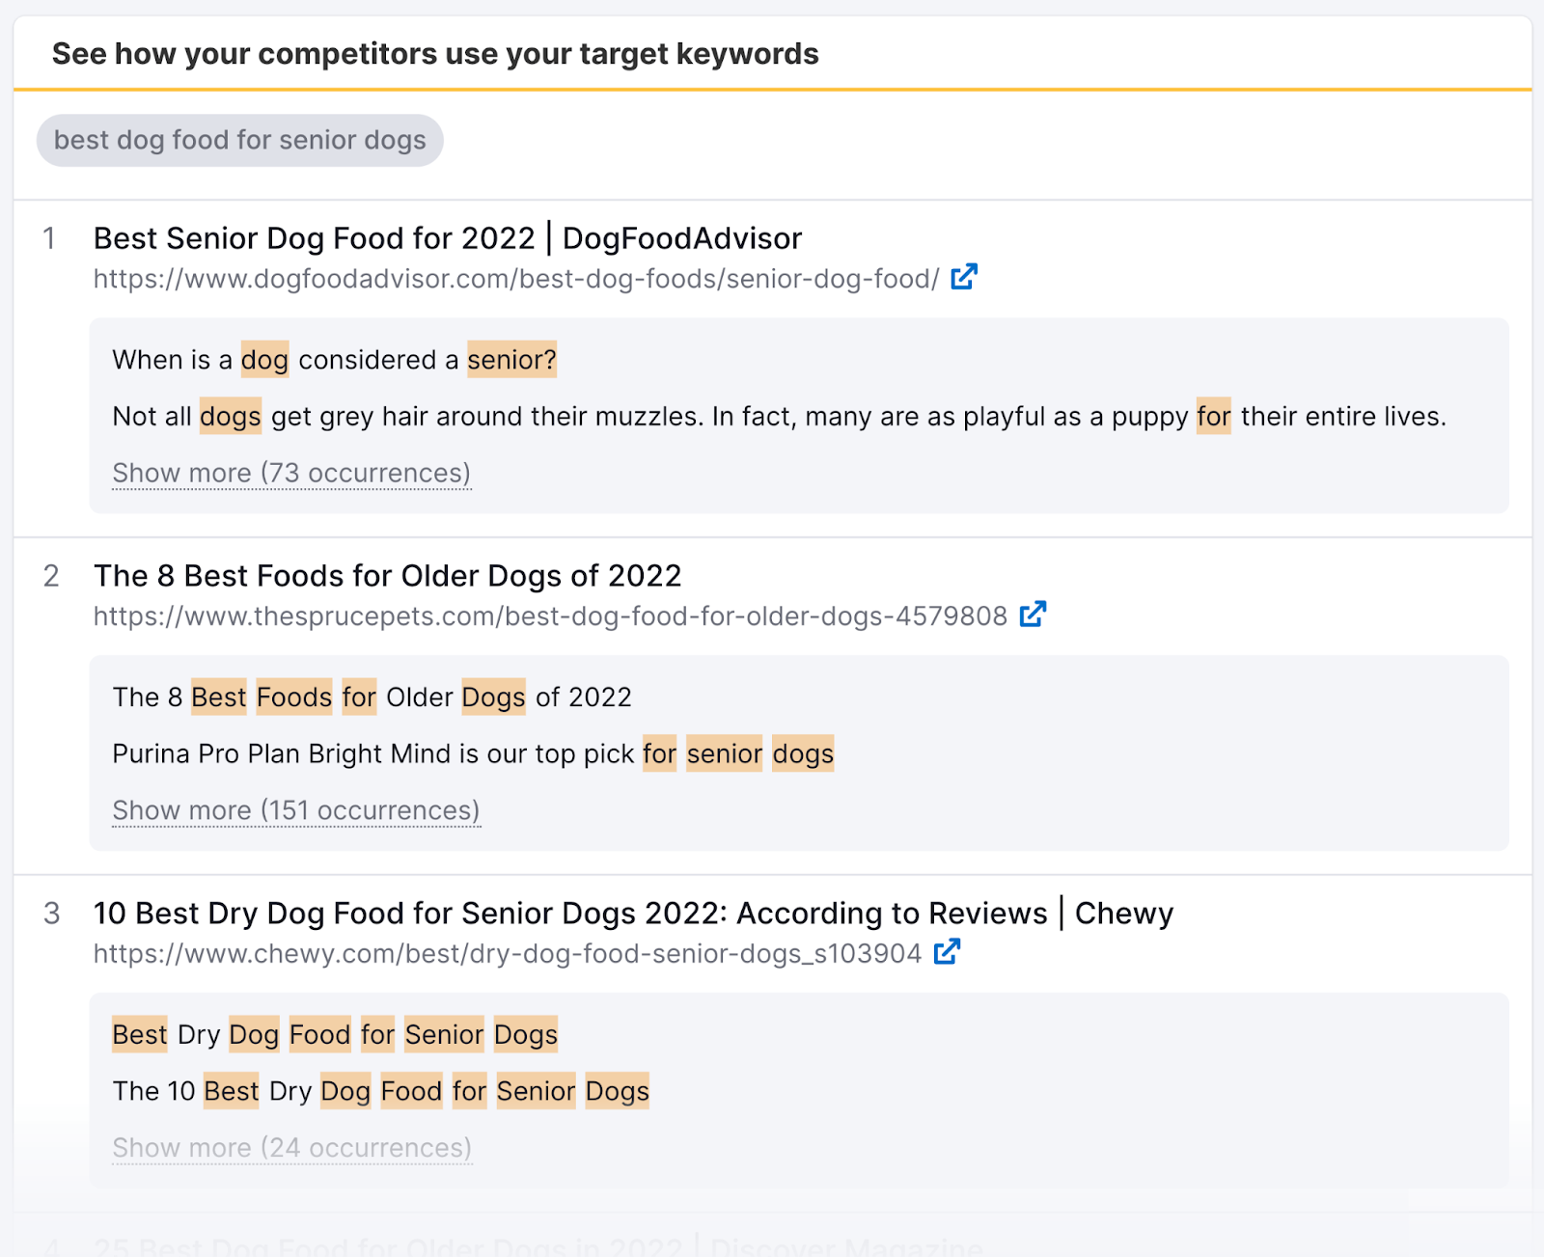Viewport: 1544px width, 1257px height.
Task: Select 'best dog food for senior dogs' keyword tag
Action: tap(239, 140)
